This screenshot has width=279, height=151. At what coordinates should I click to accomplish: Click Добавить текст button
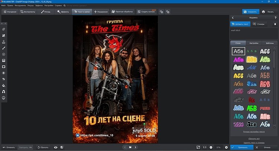pos(240,24)
